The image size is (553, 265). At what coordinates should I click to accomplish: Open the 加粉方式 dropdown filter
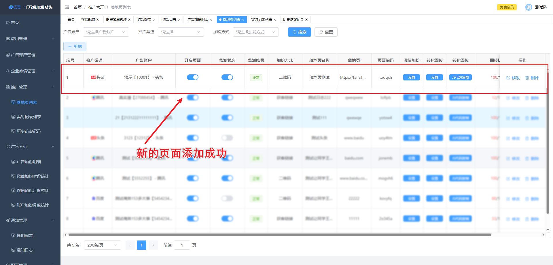255,32
